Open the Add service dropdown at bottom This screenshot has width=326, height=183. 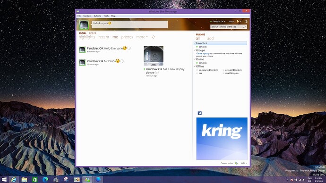tap(244, 163)
